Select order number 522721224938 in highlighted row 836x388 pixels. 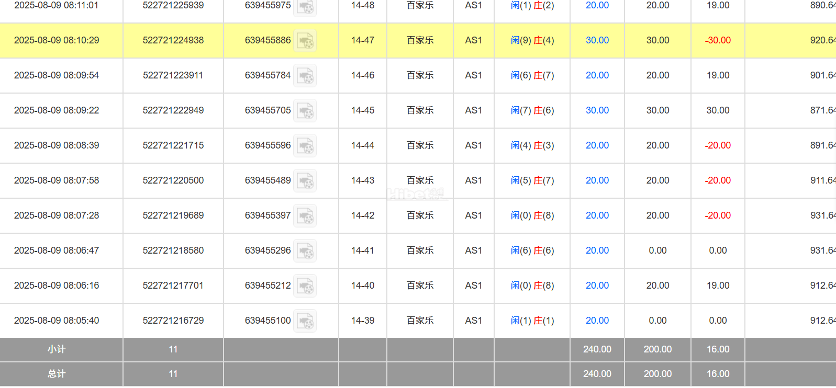(x=173, y=40)
